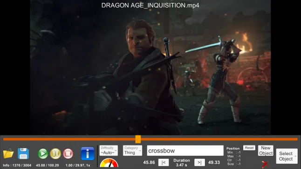This screenshot has height=169, width=301.
Task: Show information with the blue info icon
Action: pos(88,154)
